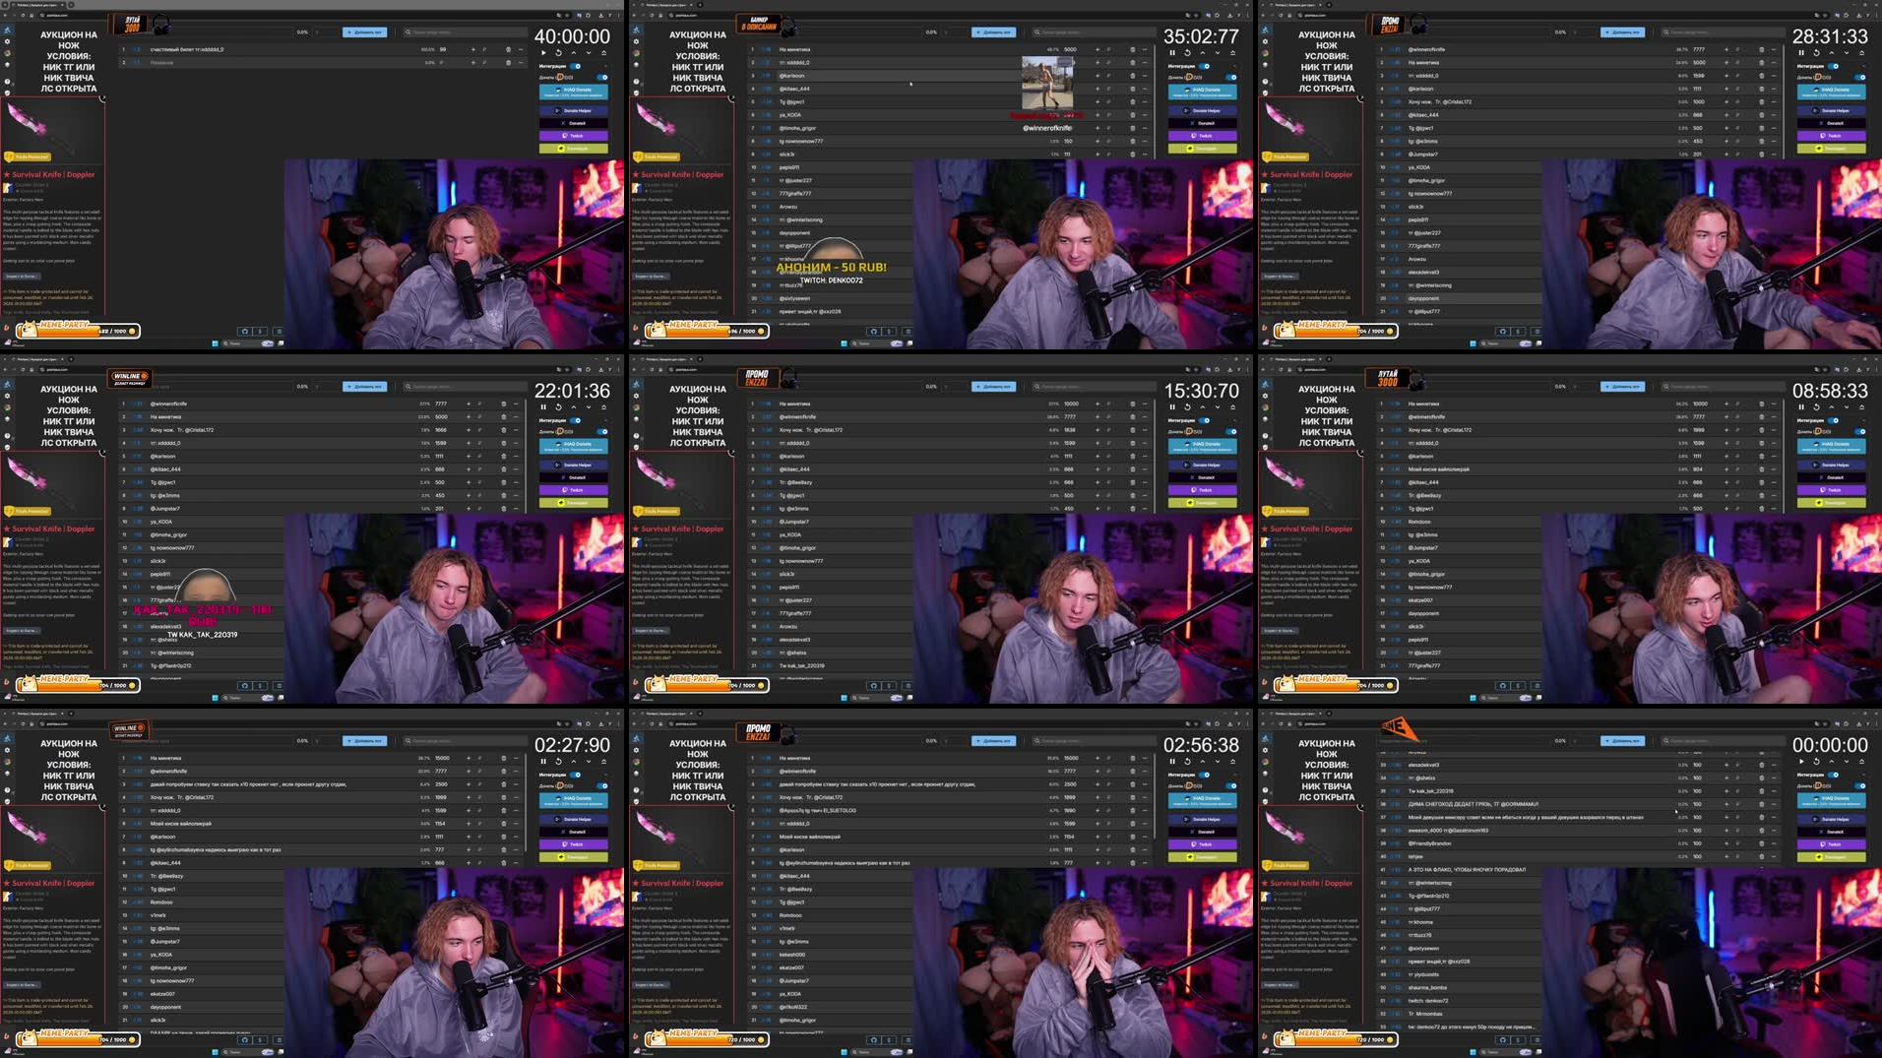The height and width of the screenshot is (1058, 1882).
Task: Click the chevron-up icon to add timer time
Action: coord(574,52)
